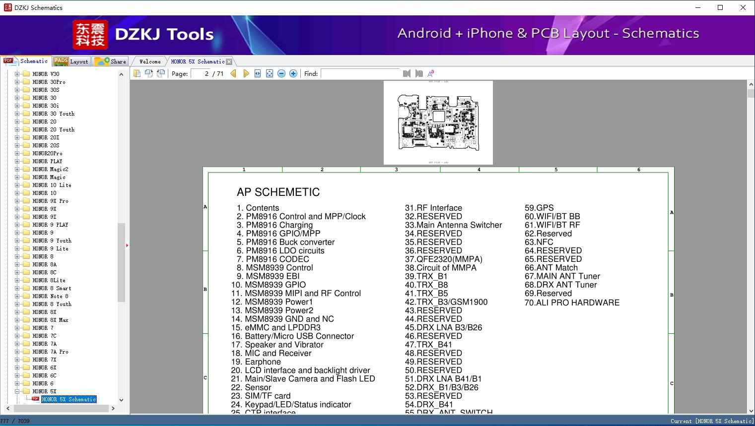755x426 pixels.
Task: Click the page number input field
Action: [201, 73]
